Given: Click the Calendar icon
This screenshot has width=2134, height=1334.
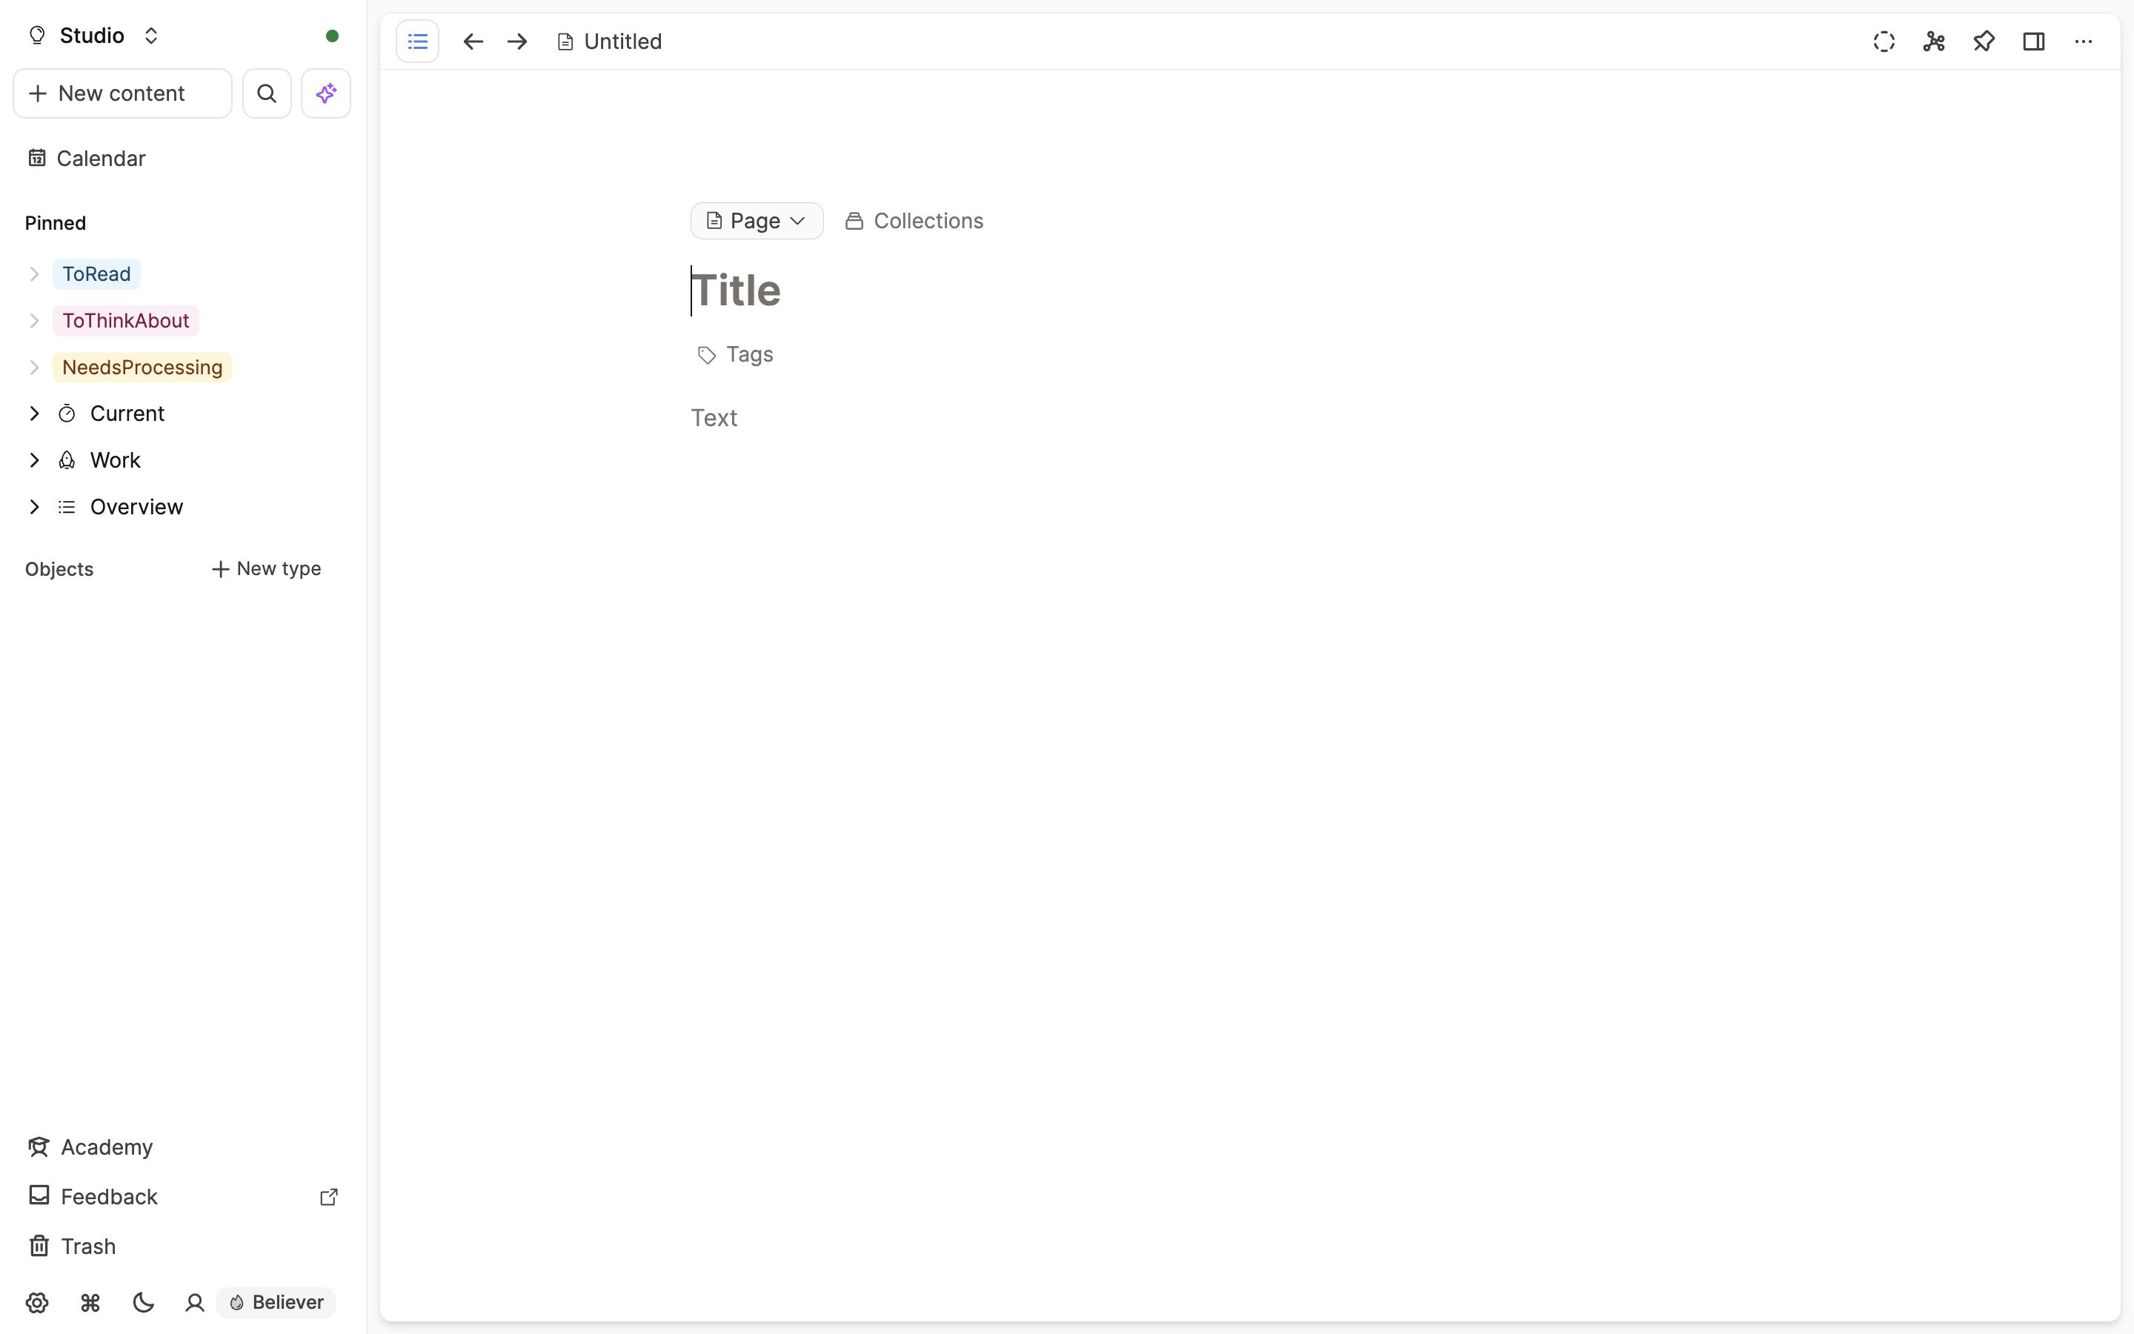Looking at the screenshot, I should pyautogui.click(x=37, y=158).
